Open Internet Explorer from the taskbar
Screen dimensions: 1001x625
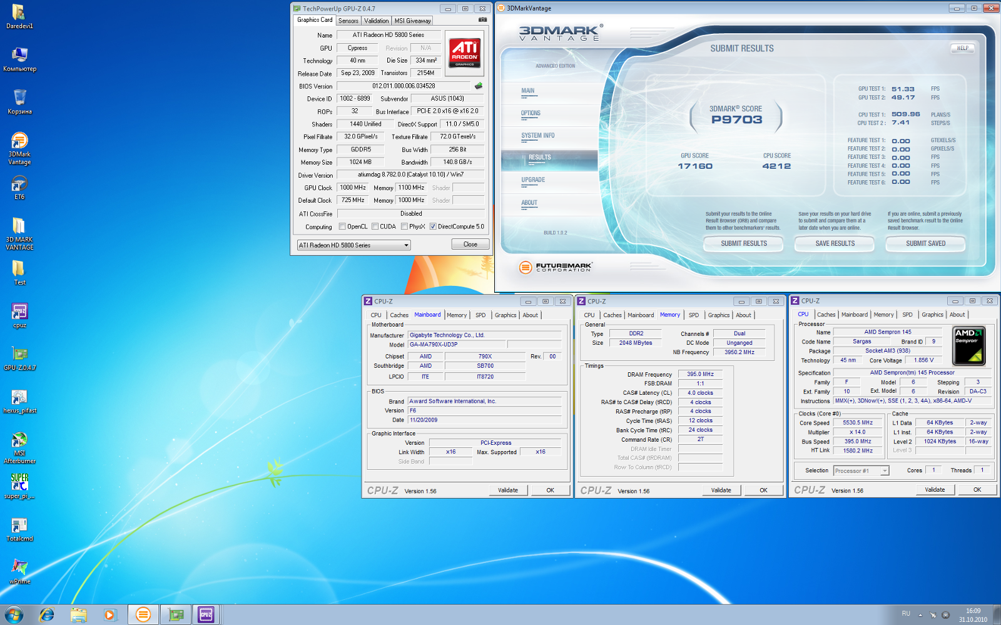click(46, 615)
